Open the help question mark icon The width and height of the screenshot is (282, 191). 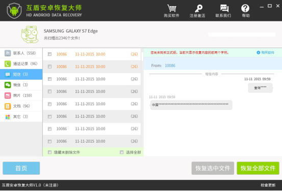[x=245, y=9]
